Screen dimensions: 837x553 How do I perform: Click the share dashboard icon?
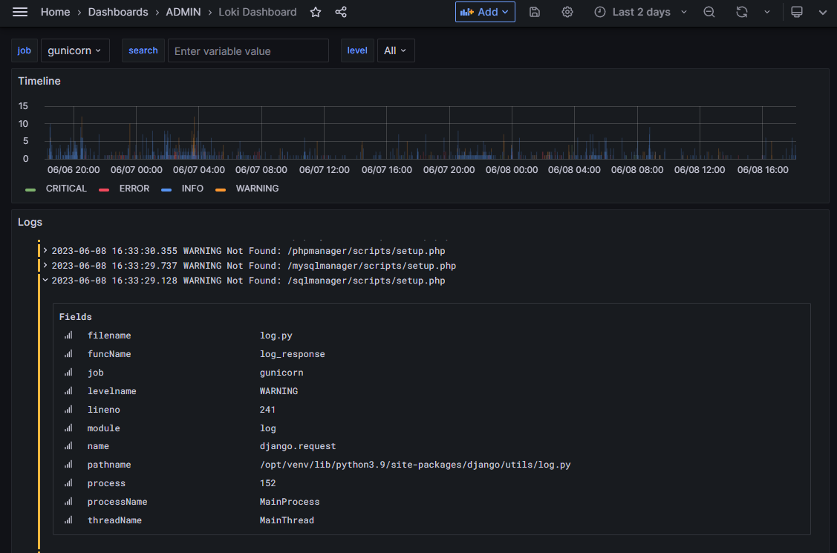click(x=341, y=12)
